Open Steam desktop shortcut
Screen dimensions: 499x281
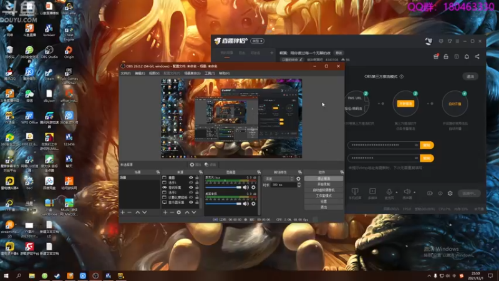click(x=49, y=74)
